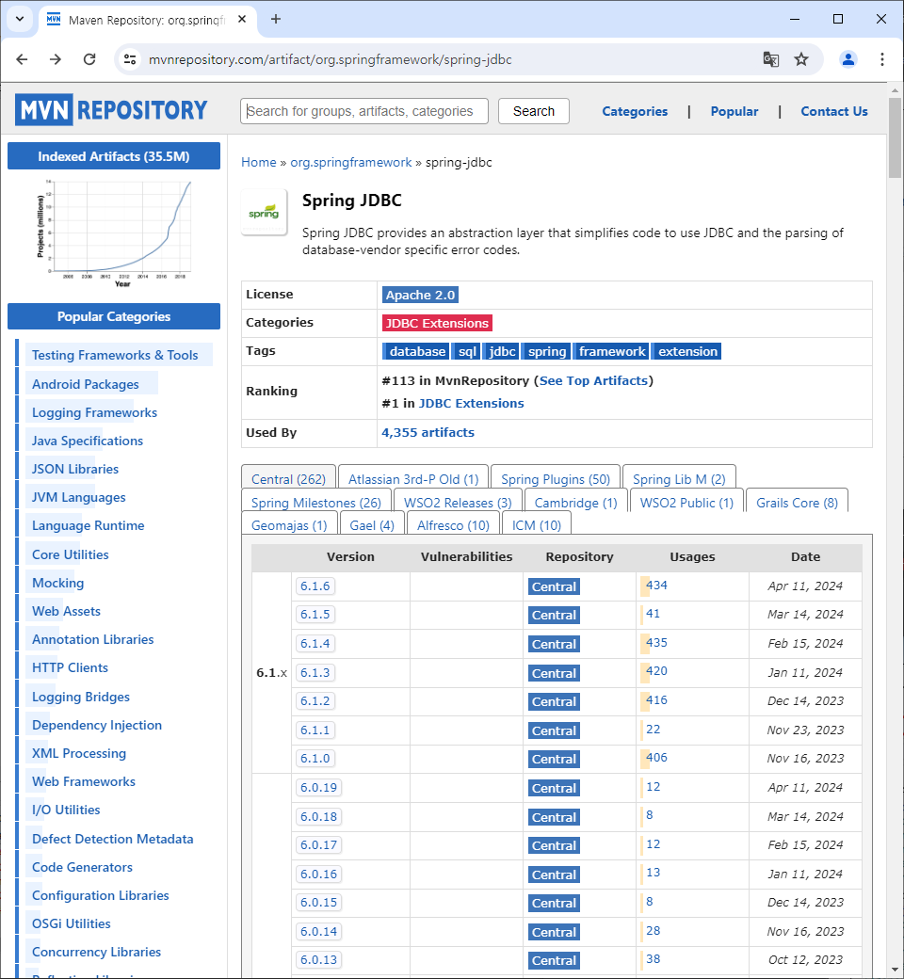
Task: Switch to Spring Plugins (50) tab
Action: click(556, 479)
